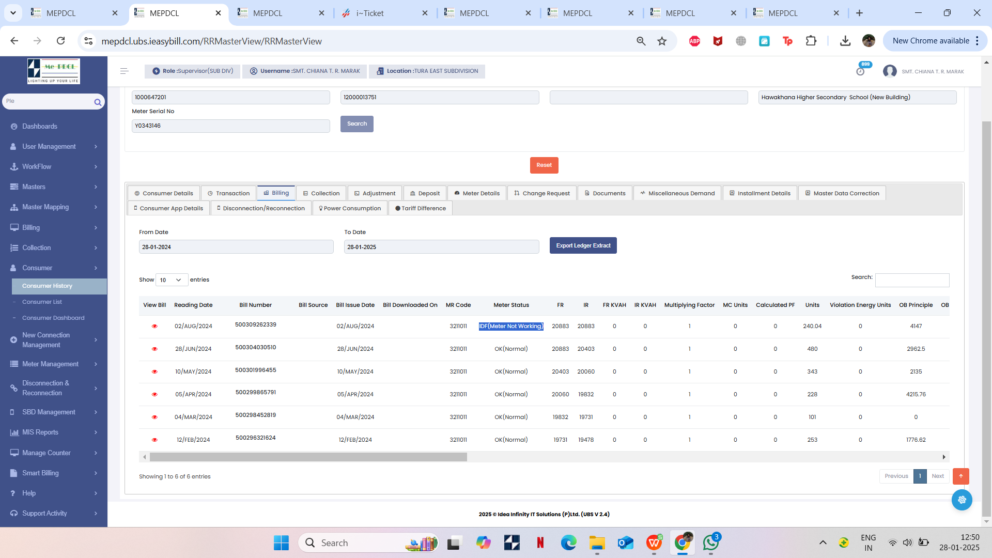
Task: Expand Billing sidebar menu
Action: pos(54,228)
